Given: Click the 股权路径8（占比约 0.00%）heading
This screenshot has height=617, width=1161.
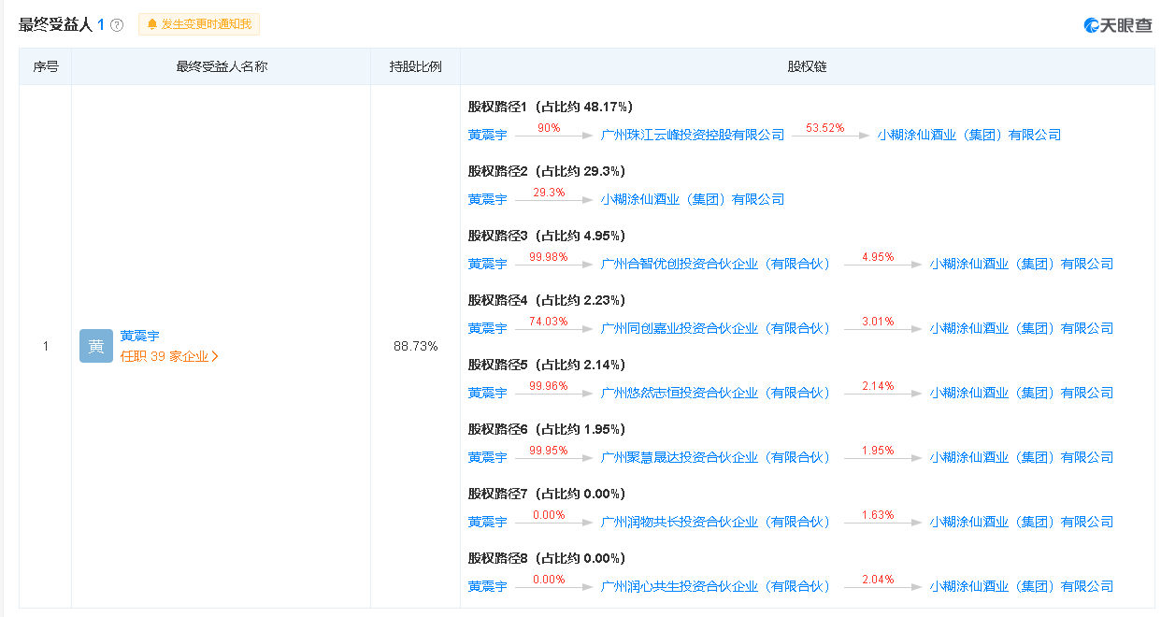Looking at the screenshot, I should click(x=547, y=558).
